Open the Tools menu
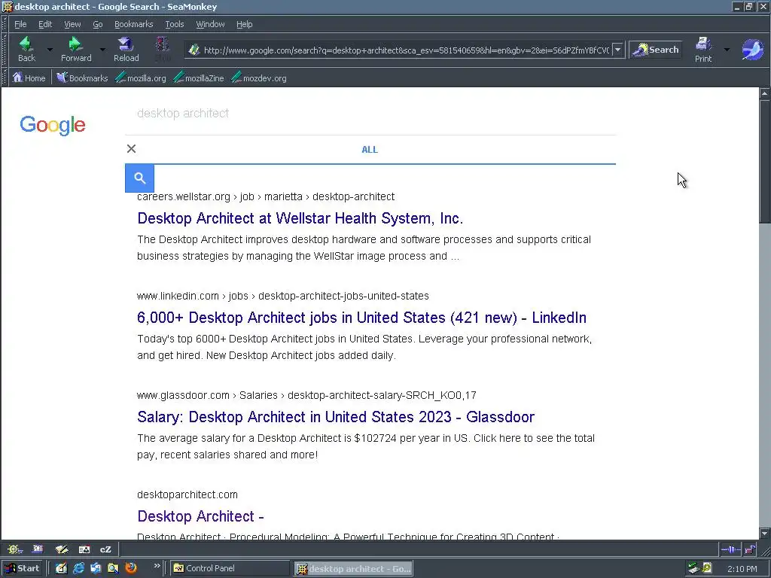The height and width of the screenshot is (578, 771). click(174, 24)
